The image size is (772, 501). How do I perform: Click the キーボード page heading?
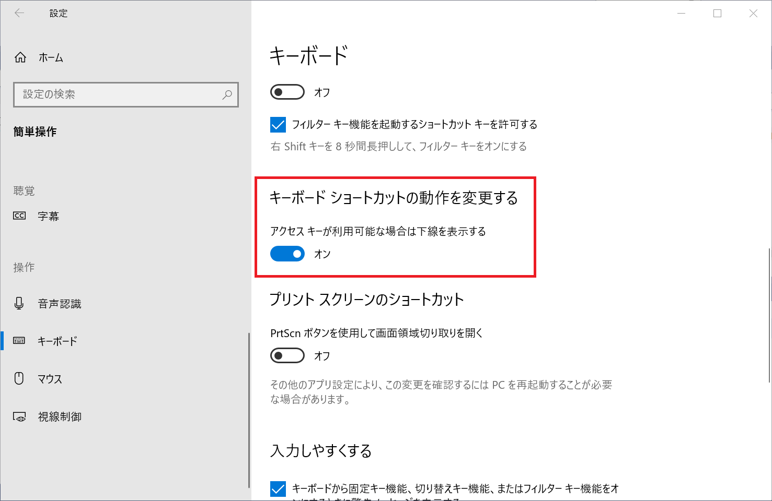(309, 56)
